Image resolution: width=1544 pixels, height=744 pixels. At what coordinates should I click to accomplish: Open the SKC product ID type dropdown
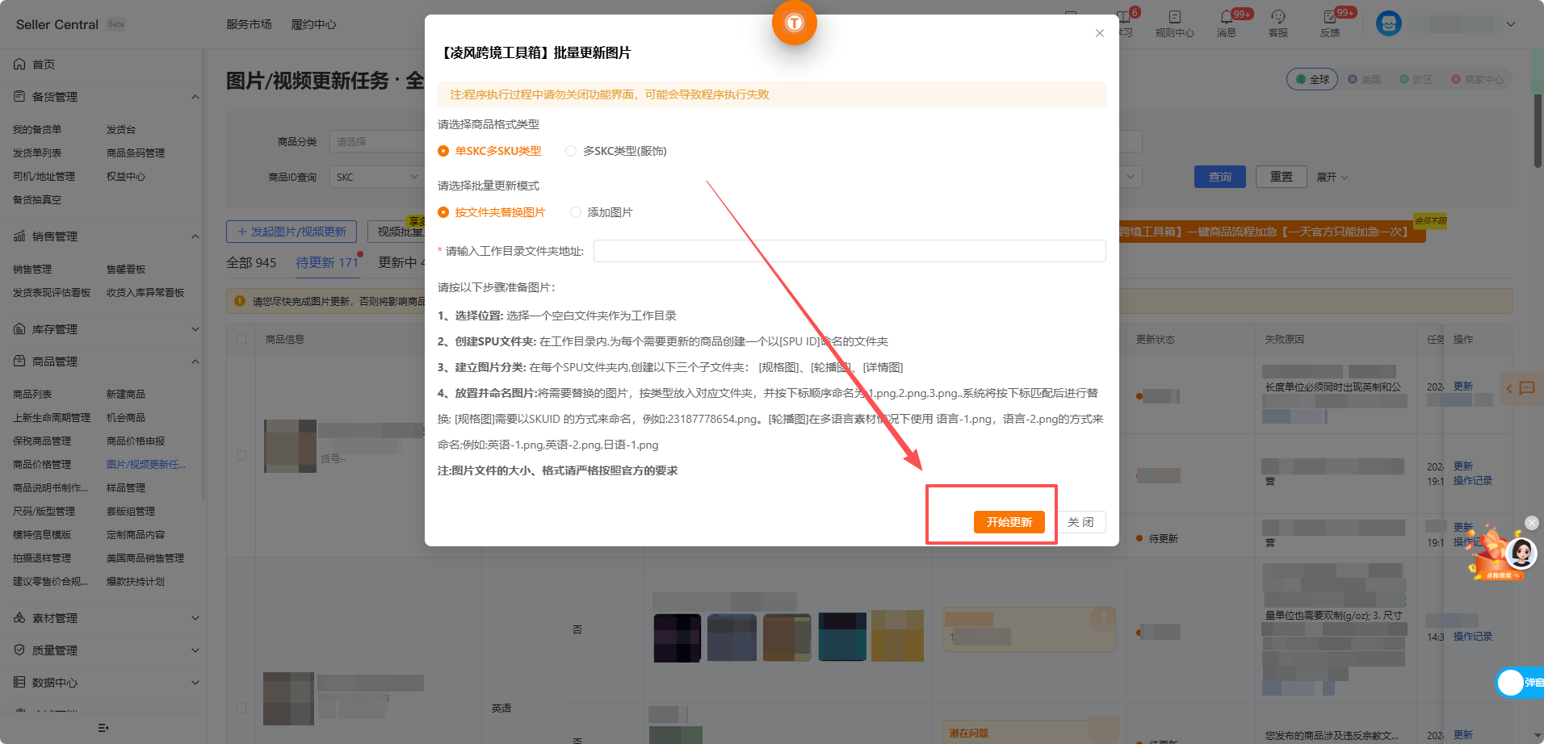click(377, 177)
